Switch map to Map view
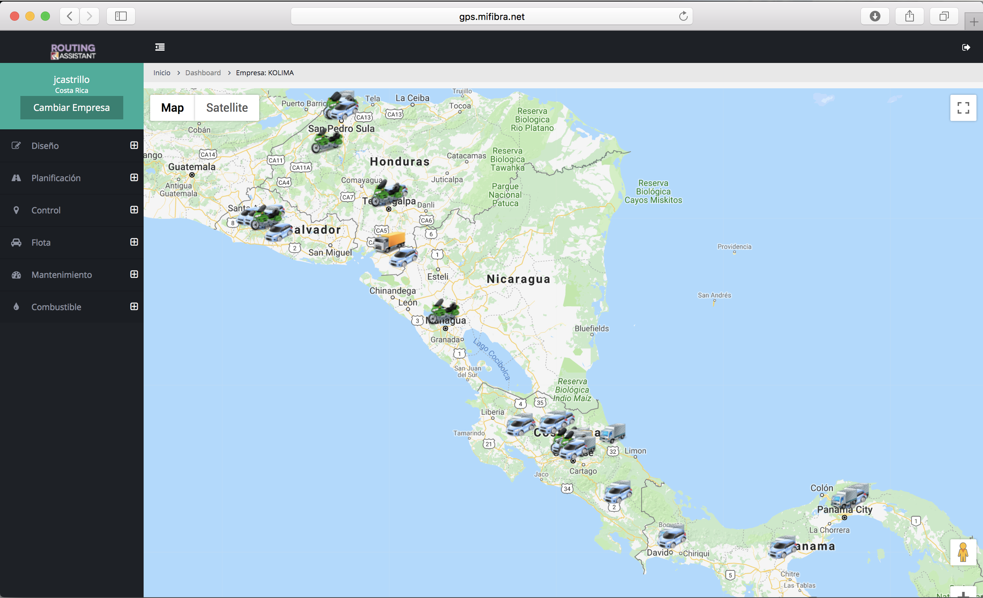Viewport: 983px width, 598px height. pos(172,107)
